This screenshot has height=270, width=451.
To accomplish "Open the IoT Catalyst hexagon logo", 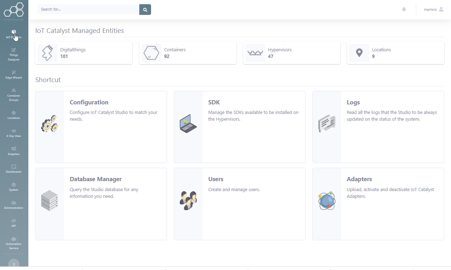I will coord(14,10).
